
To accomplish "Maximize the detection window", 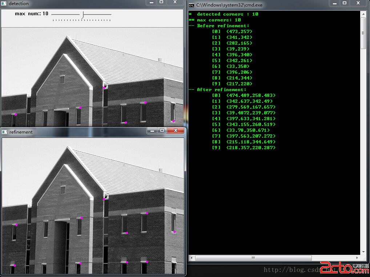I will tap(161, 2).
